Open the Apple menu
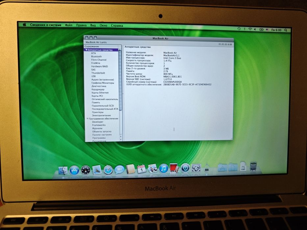Viewport: 307px width, 230px height. pyautogui.click(x=25, y=24)
